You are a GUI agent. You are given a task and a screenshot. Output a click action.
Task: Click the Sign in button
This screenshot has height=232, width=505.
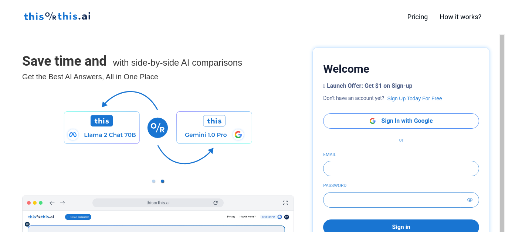tap(401, 226)
